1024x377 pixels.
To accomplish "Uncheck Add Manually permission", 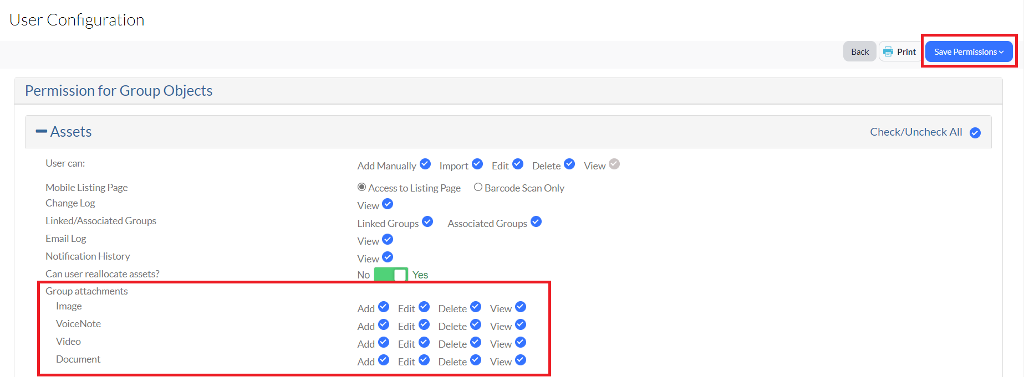I will [425, 164].
